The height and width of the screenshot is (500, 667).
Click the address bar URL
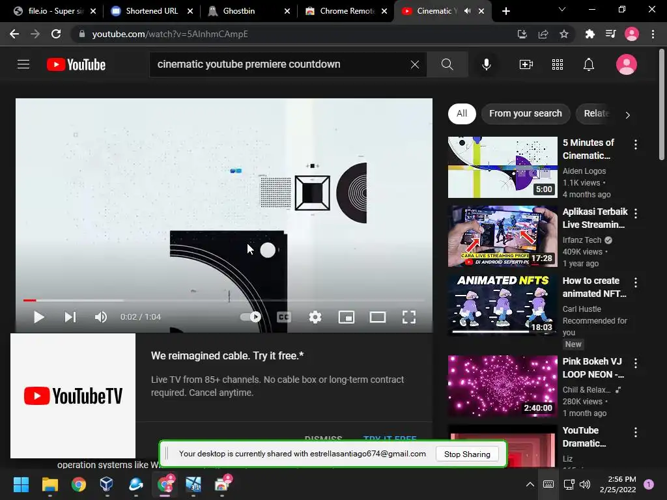(170, 34)
